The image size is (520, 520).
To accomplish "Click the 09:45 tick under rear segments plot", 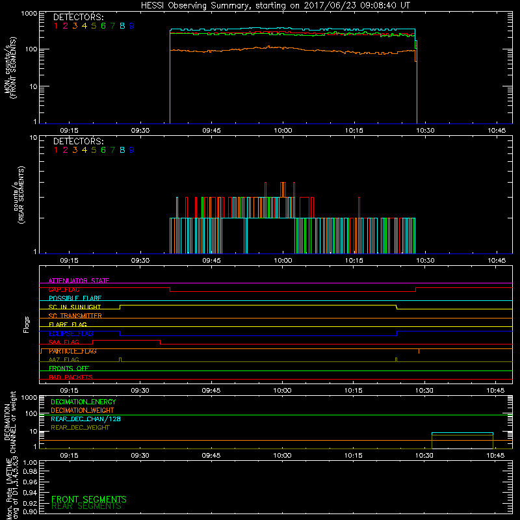I will point(212,261).
